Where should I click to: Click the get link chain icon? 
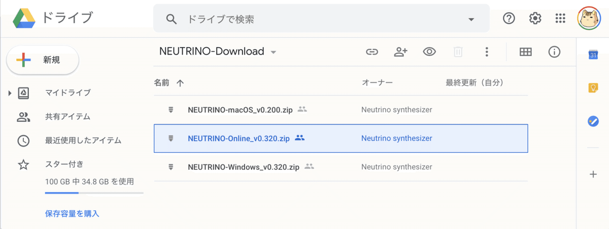coord(372,52)
